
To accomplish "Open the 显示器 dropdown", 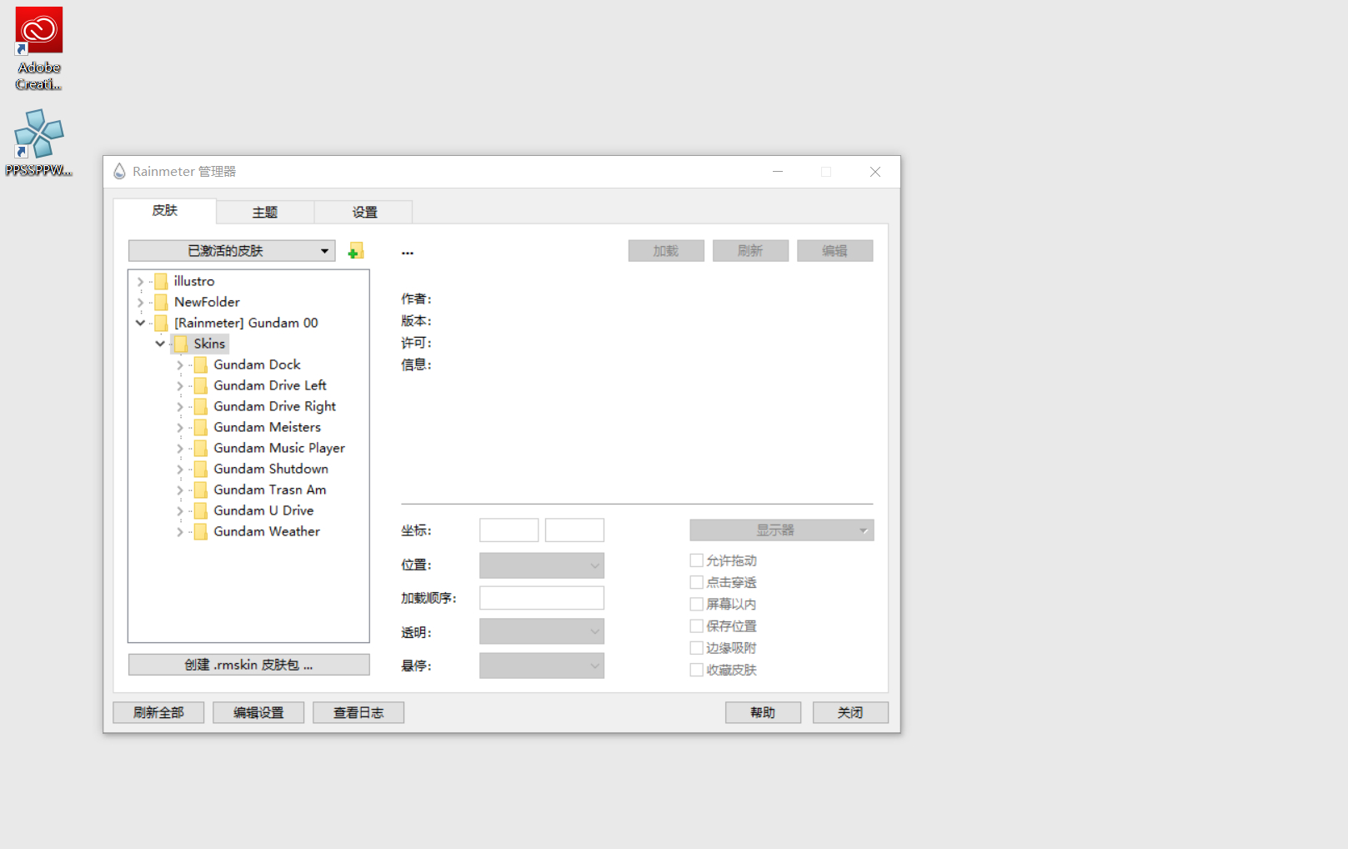I will (x=781, y=530).
